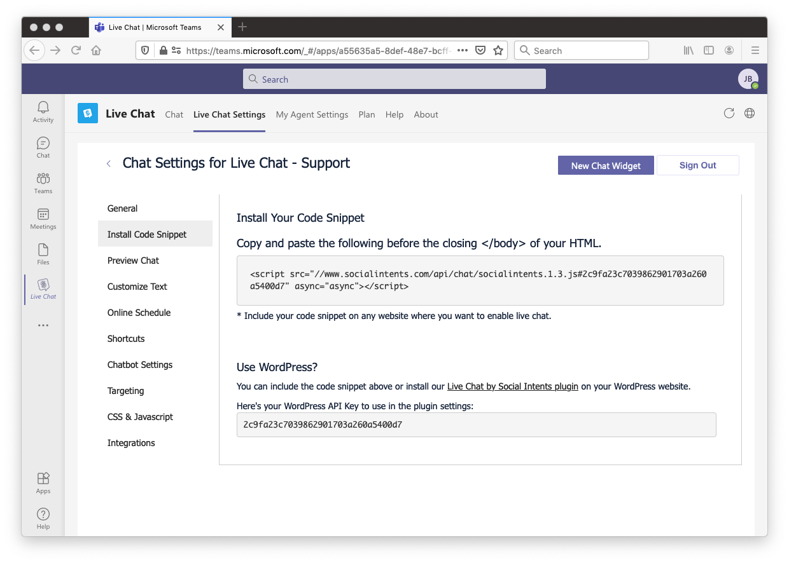Open more apps ellipsis in sidebar
Image resolution: width=789 pixels, height=563 pixels.
coord(43,325)
